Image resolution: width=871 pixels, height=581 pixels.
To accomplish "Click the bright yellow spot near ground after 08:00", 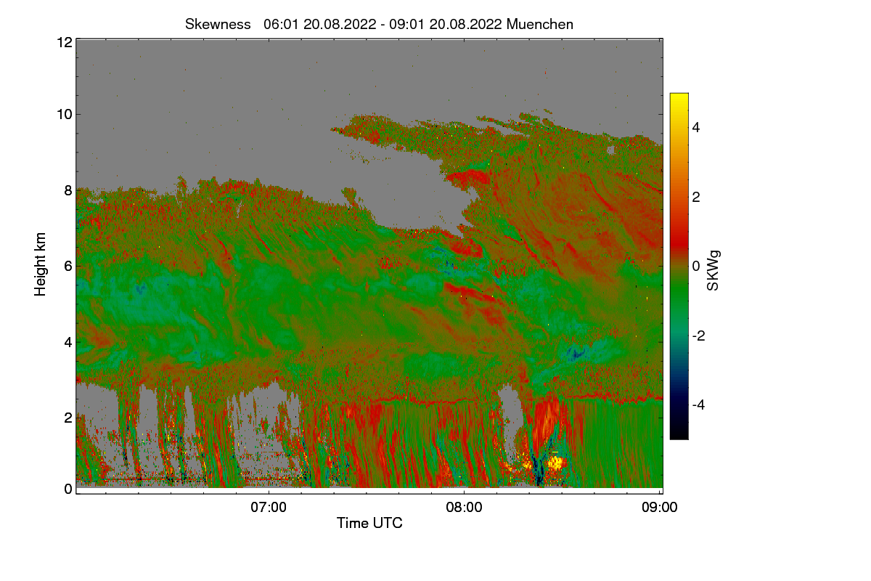I will click(x=557, y=463).
